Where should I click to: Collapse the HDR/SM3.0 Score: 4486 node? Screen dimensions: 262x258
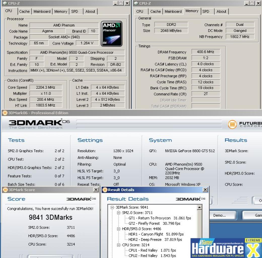pyautogui.click(x=119, y=229)
